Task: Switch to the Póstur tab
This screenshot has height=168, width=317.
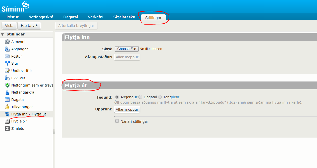Action: 13,17
